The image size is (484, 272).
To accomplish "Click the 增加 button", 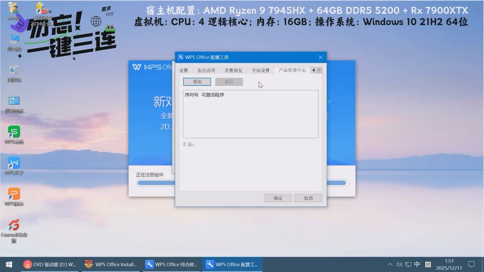I will (197, 81).
